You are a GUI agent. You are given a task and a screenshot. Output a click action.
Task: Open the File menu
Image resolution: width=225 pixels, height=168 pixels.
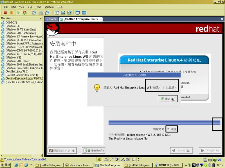click(x=6, y=7)
